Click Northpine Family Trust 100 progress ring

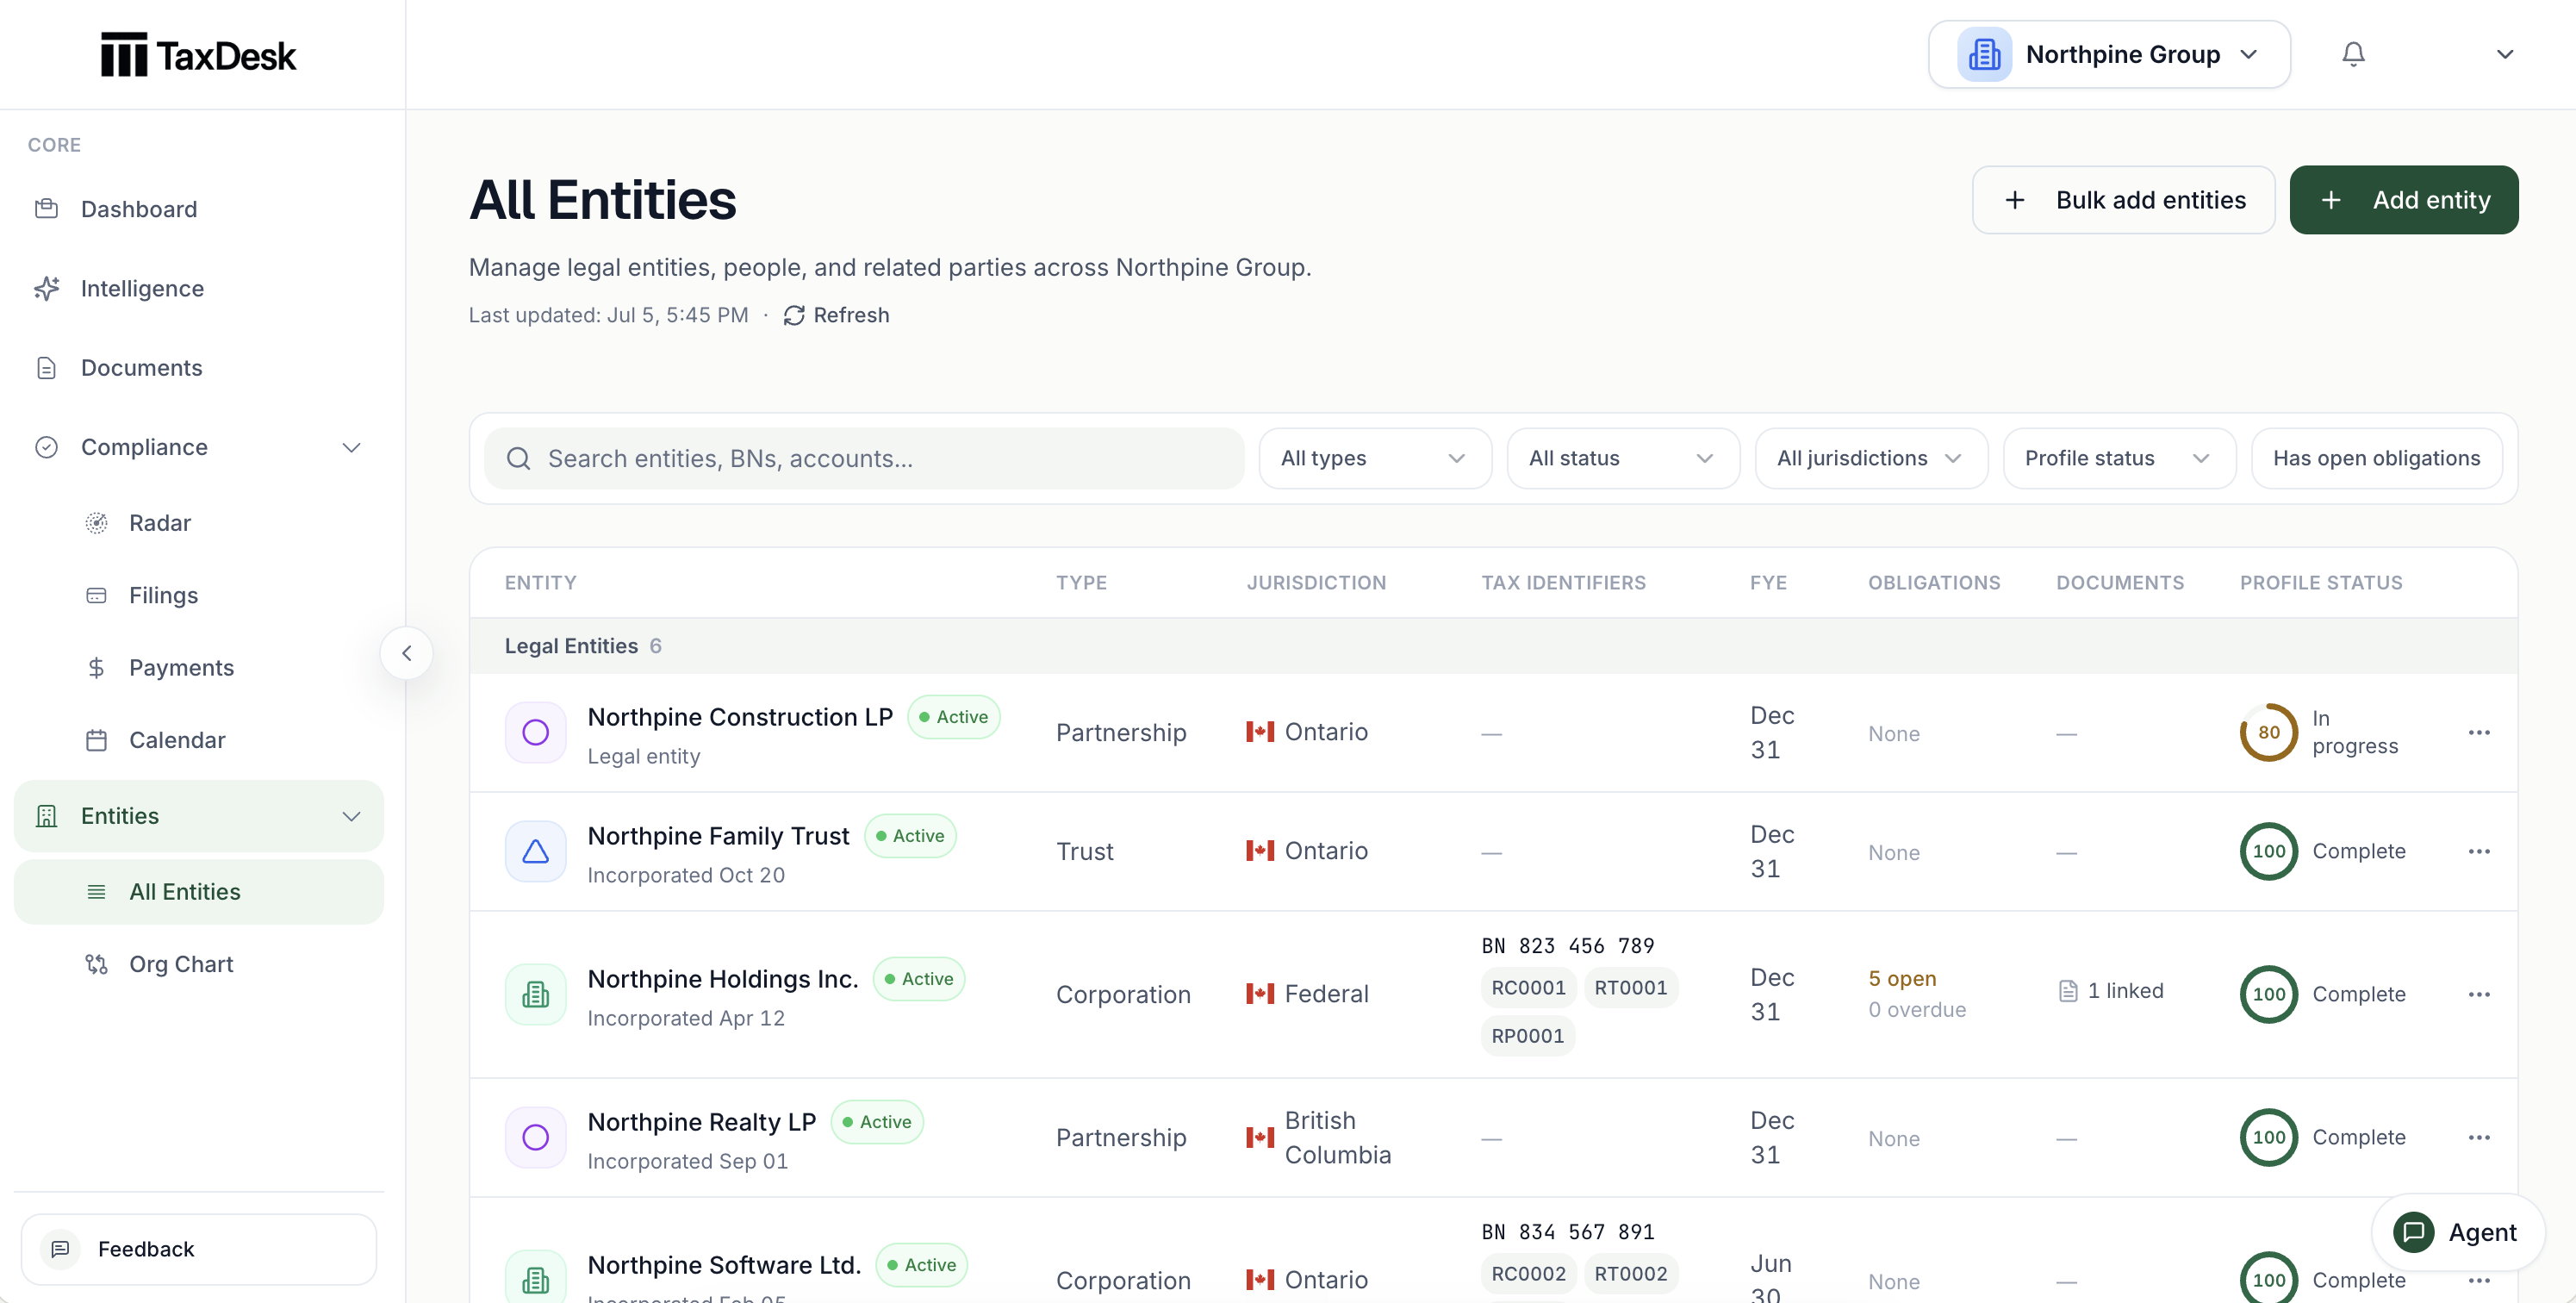tap(2268, 851)
